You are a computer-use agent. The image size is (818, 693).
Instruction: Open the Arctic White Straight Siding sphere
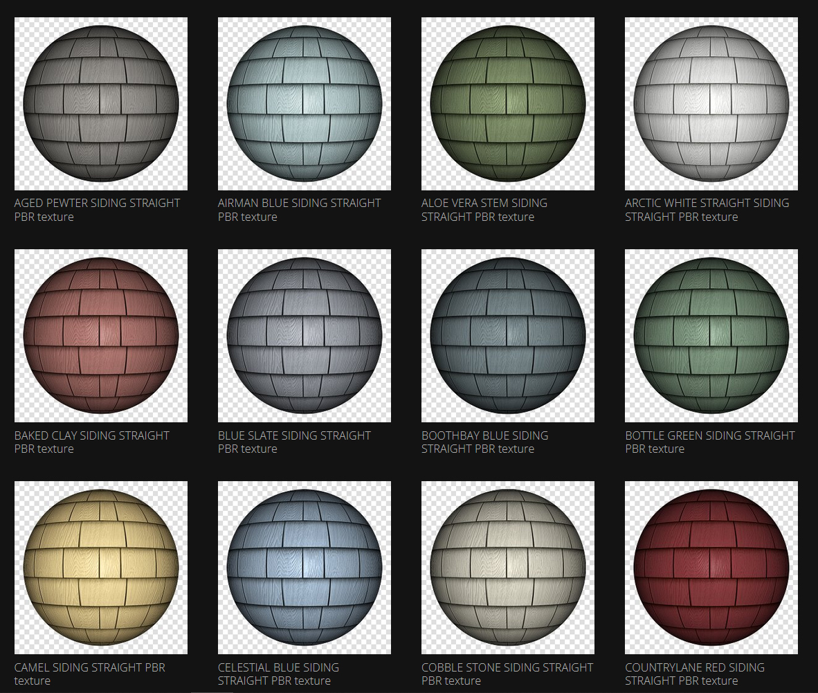[x=710, y=104]
